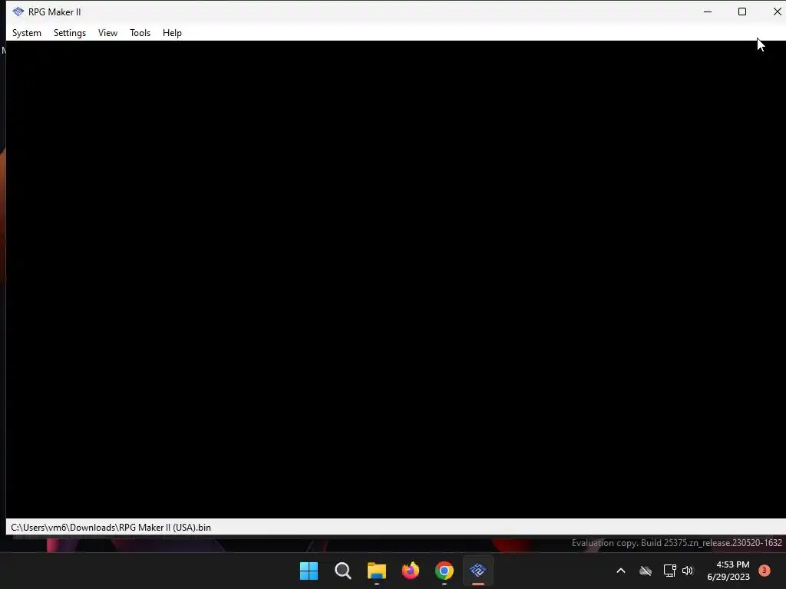This screenshot has height=589, width=786.
Task: Open the System menu
Action: pyautogui.click(x=27, y=33)
